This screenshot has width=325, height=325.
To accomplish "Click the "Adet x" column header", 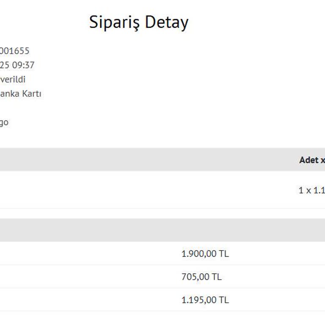I will 311,160.
